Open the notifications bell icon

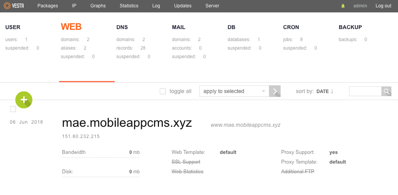[x=343, y=6]
